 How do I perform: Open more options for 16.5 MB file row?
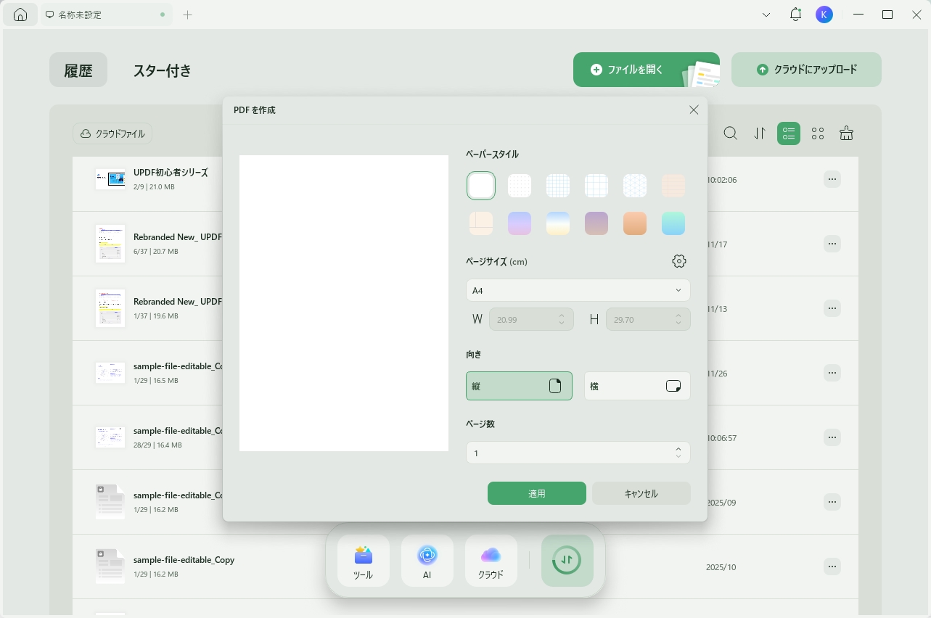(832, 373)
